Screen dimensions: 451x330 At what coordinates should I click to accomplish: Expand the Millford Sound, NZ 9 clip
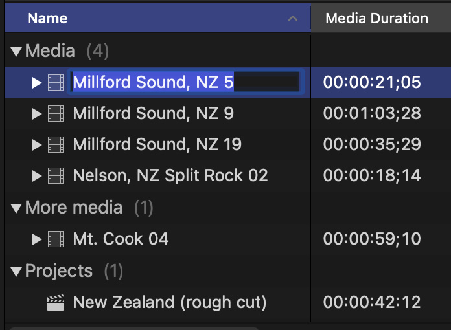pyautogui.click(x=37, y=114)
